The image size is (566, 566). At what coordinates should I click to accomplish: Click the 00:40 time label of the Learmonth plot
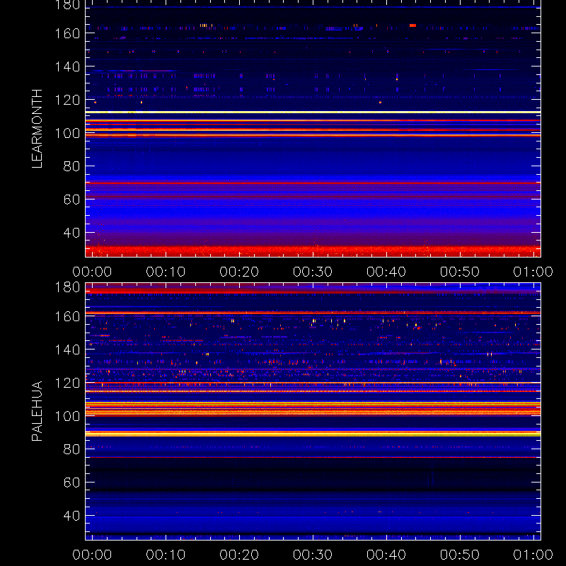[x=386, y=272]
